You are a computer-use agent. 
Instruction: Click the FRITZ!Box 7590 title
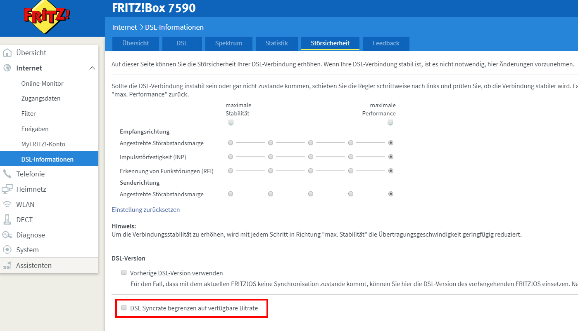click(x=154, y=8)
